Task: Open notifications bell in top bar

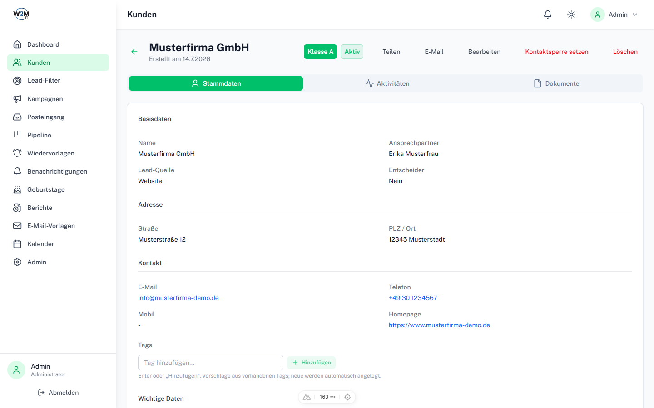Action: click(548, 15)
